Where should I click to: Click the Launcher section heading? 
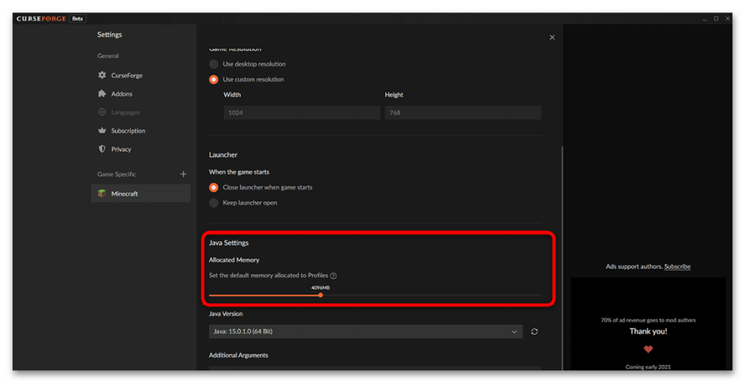coord(223,155)
